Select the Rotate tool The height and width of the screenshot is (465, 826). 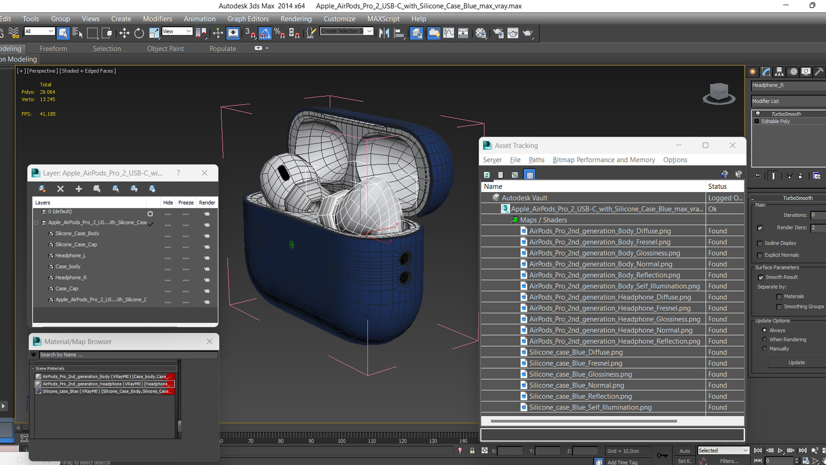pyautogui.click(x=139, y=33)
